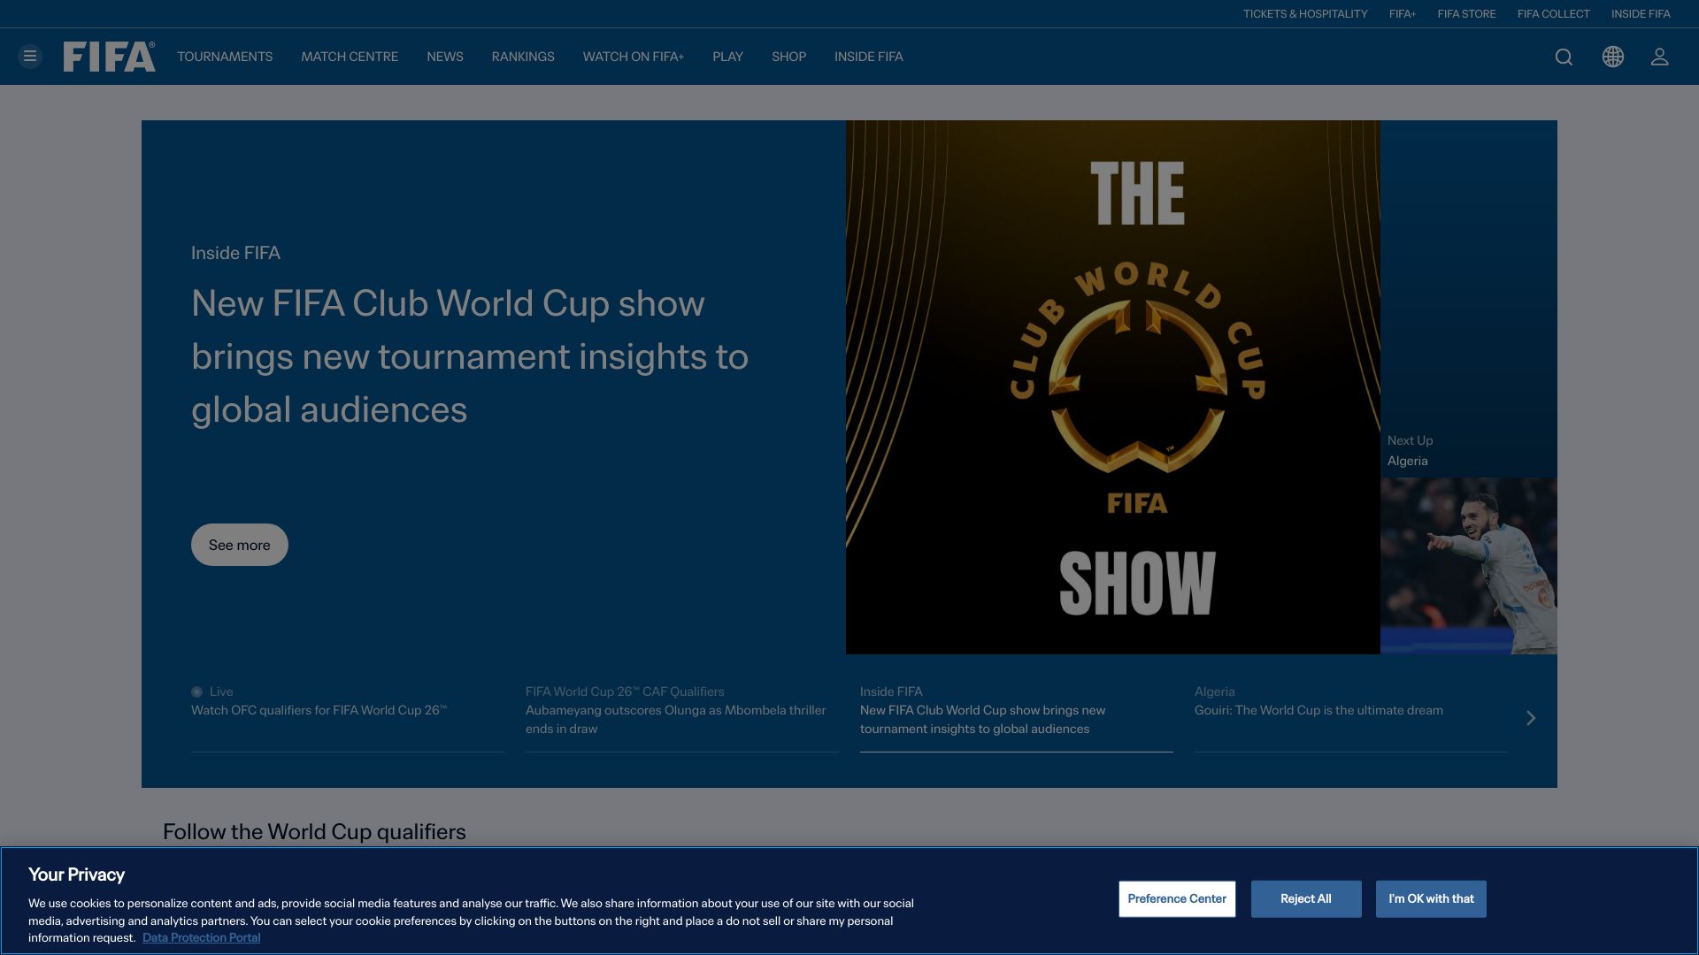Open the Preference Center button
Screen dimensions: 1699x955
(x=1177, y=898)
